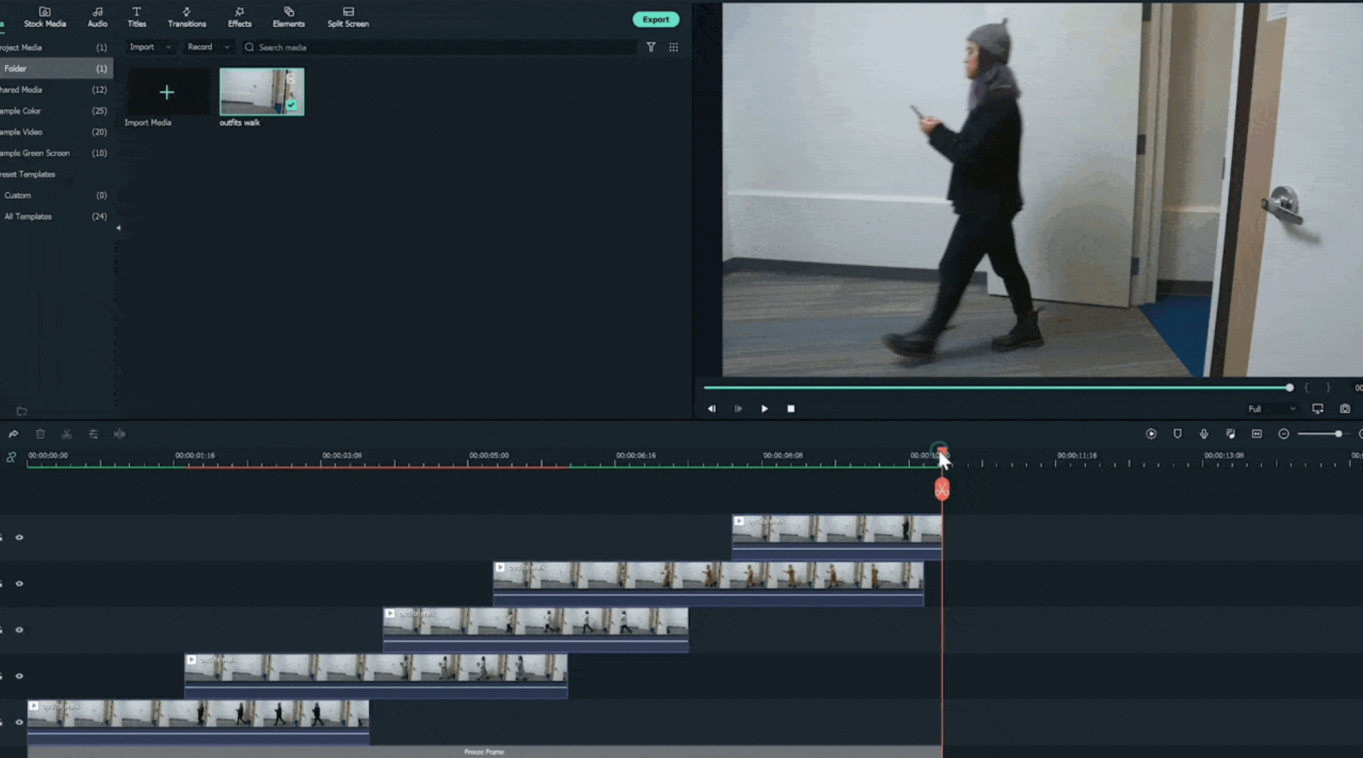Open the Effects tab
Image resolution: width=1363 pixels, height=758 pixels.
tap(239, 17)
